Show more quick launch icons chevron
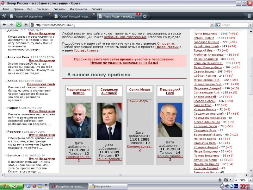This screenshot has width=253, height=190. point(46,185)
